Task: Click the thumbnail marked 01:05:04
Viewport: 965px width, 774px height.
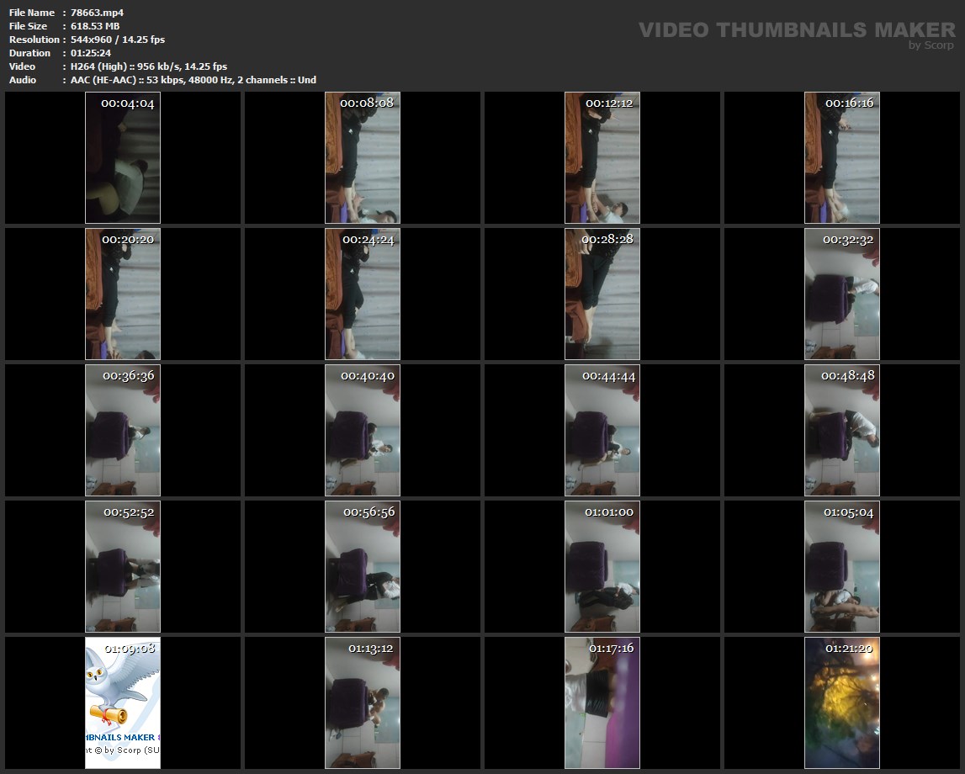Action: [842, 566]
